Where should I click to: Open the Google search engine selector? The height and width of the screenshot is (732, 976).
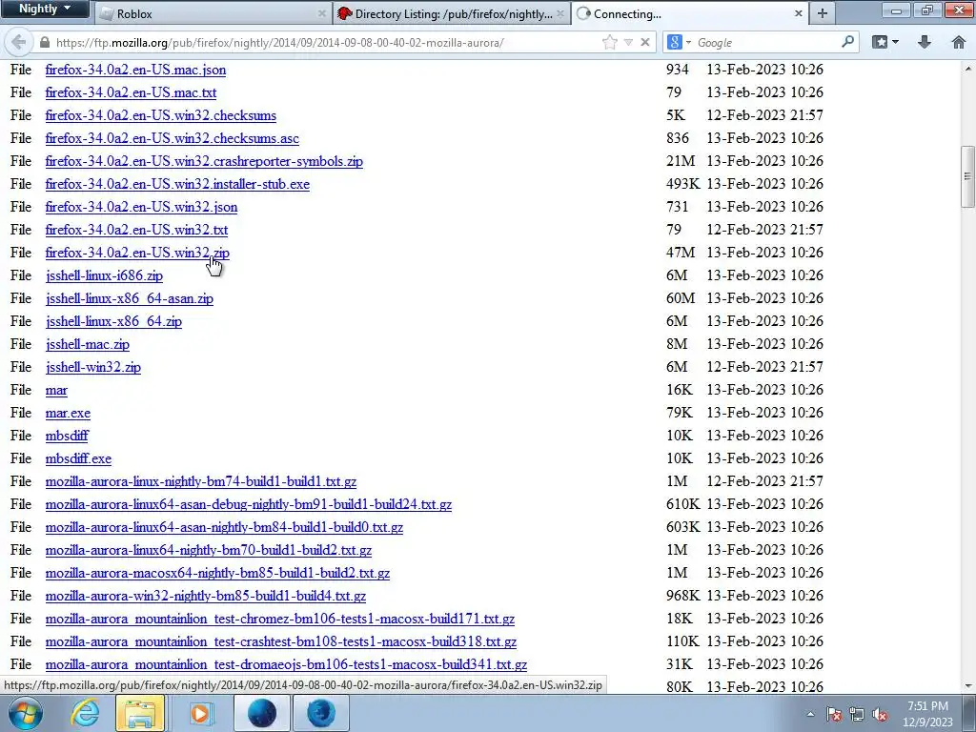pos(679,42)
